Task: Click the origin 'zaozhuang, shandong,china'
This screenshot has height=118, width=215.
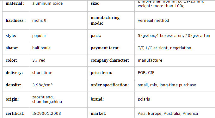Action: [x=47, y=99]
